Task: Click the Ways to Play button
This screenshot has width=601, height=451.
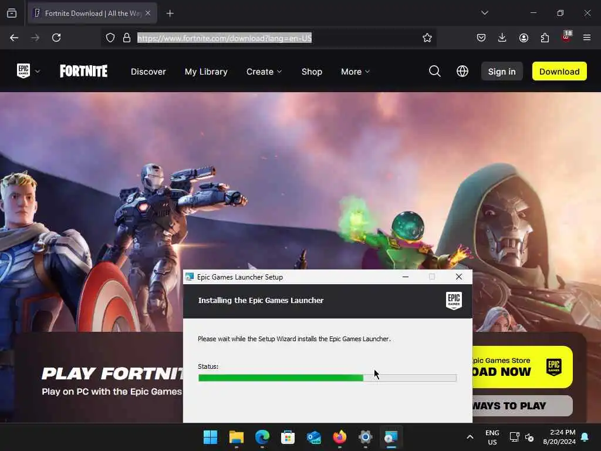Action: click(x=523, y=406)
